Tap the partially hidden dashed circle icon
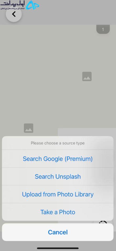Screen dimensions: 116x251 coord(103,222)
